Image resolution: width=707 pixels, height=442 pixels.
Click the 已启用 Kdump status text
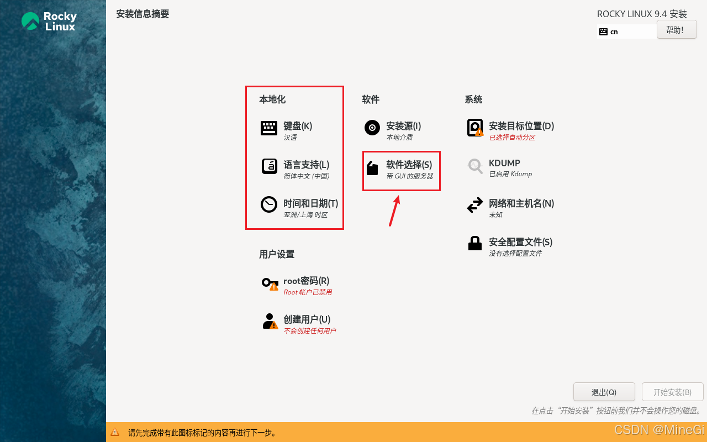(x=510, y=174)
